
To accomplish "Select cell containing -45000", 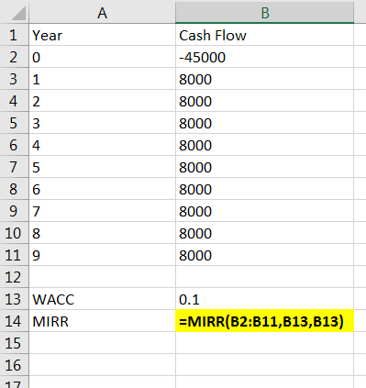I will (x=265, y=57).
